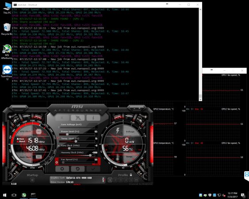The width and height of the screenshot is (249, 199).
Task: Select profile slot 3
Action: pos(121,180)
